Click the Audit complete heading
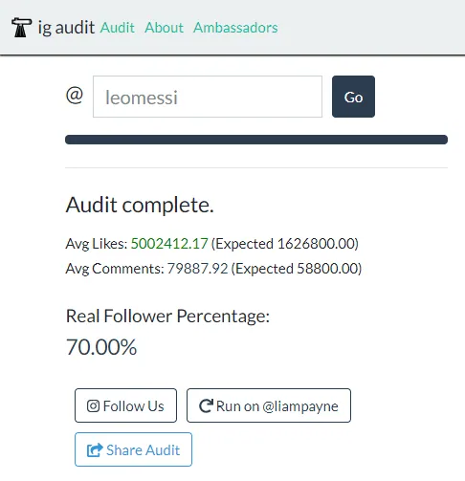Screen dimensions: 465x481 pos(140,205)
